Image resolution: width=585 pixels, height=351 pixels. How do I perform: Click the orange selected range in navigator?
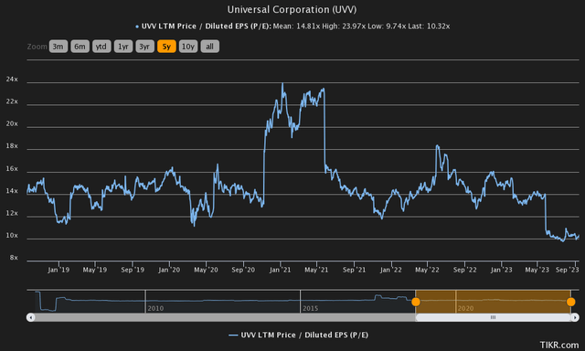tap(494, 302)
